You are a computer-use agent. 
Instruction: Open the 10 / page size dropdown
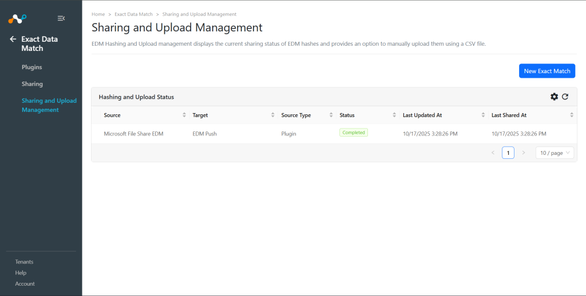pyautogui.click(x=555, y=153)
